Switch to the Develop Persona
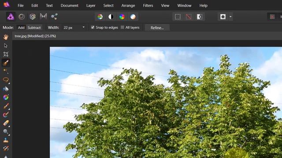Screen dimensions: 282x158 32,17
